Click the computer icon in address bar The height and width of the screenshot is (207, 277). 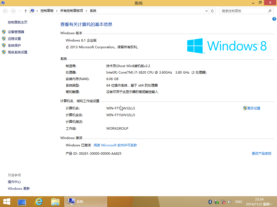(32, 11)
